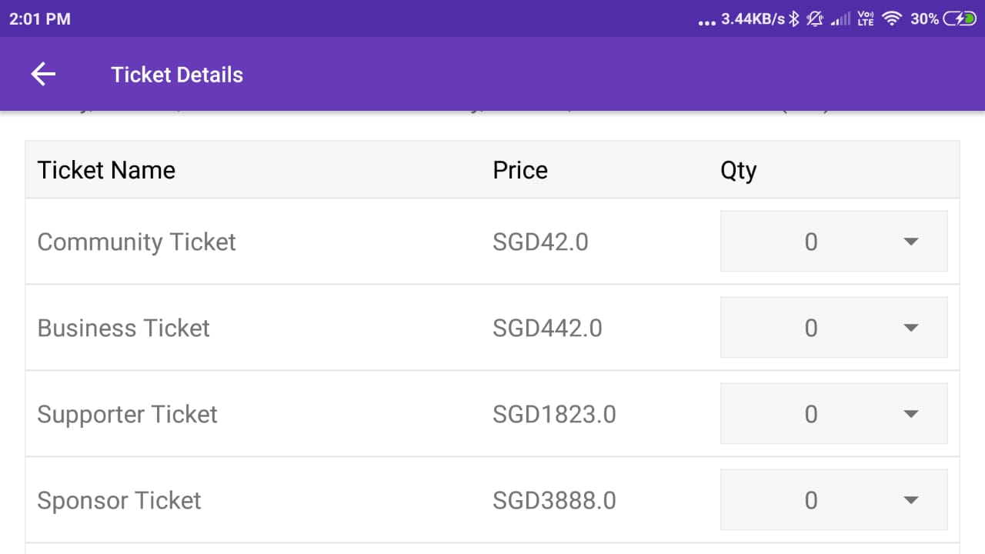The height and width of the screenshot is (554, 985).
Task: Tap the battery charging icon
Action: [x=960, y=19]
